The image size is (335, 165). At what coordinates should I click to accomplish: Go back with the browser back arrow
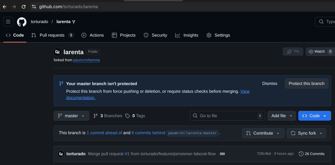click(4, 6)
